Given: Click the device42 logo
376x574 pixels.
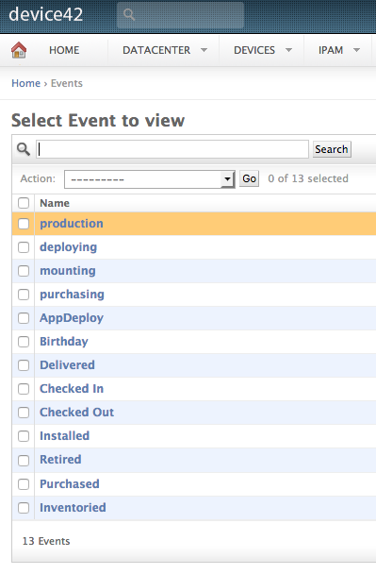Looking at the screenshot, I should (x=46, y=14).
